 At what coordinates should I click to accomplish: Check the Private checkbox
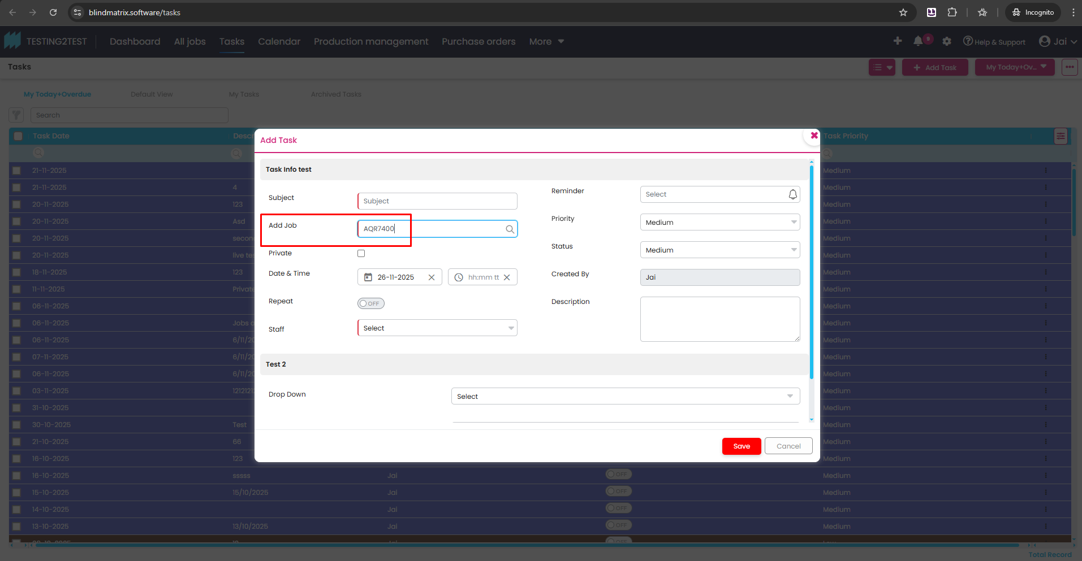coord(361,254)
